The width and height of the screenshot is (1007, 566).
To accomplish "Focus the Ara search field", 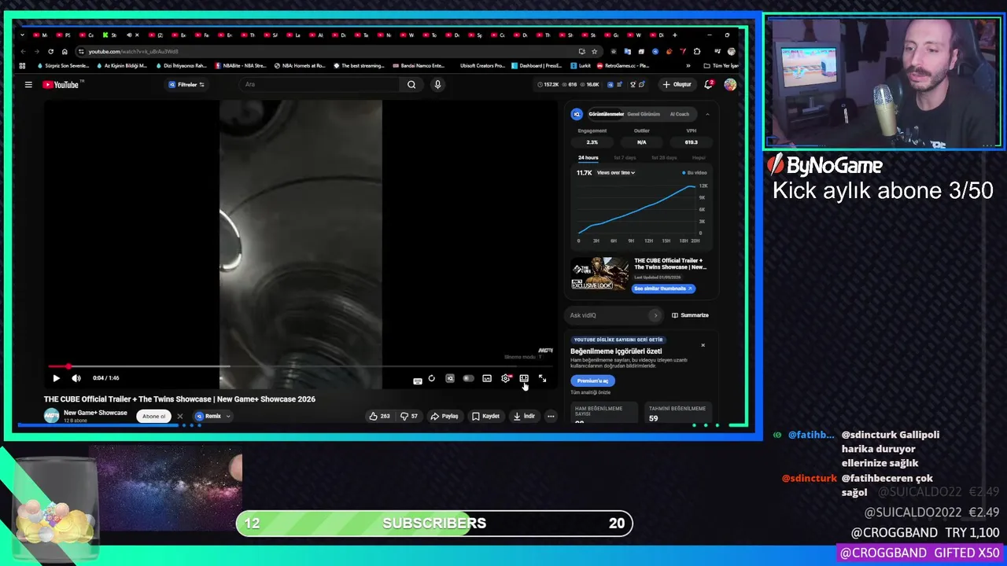I will point(319,85).
